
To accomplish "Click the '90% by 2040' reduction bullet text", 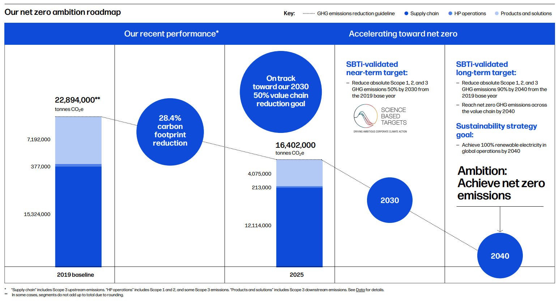I will point(504,89).
